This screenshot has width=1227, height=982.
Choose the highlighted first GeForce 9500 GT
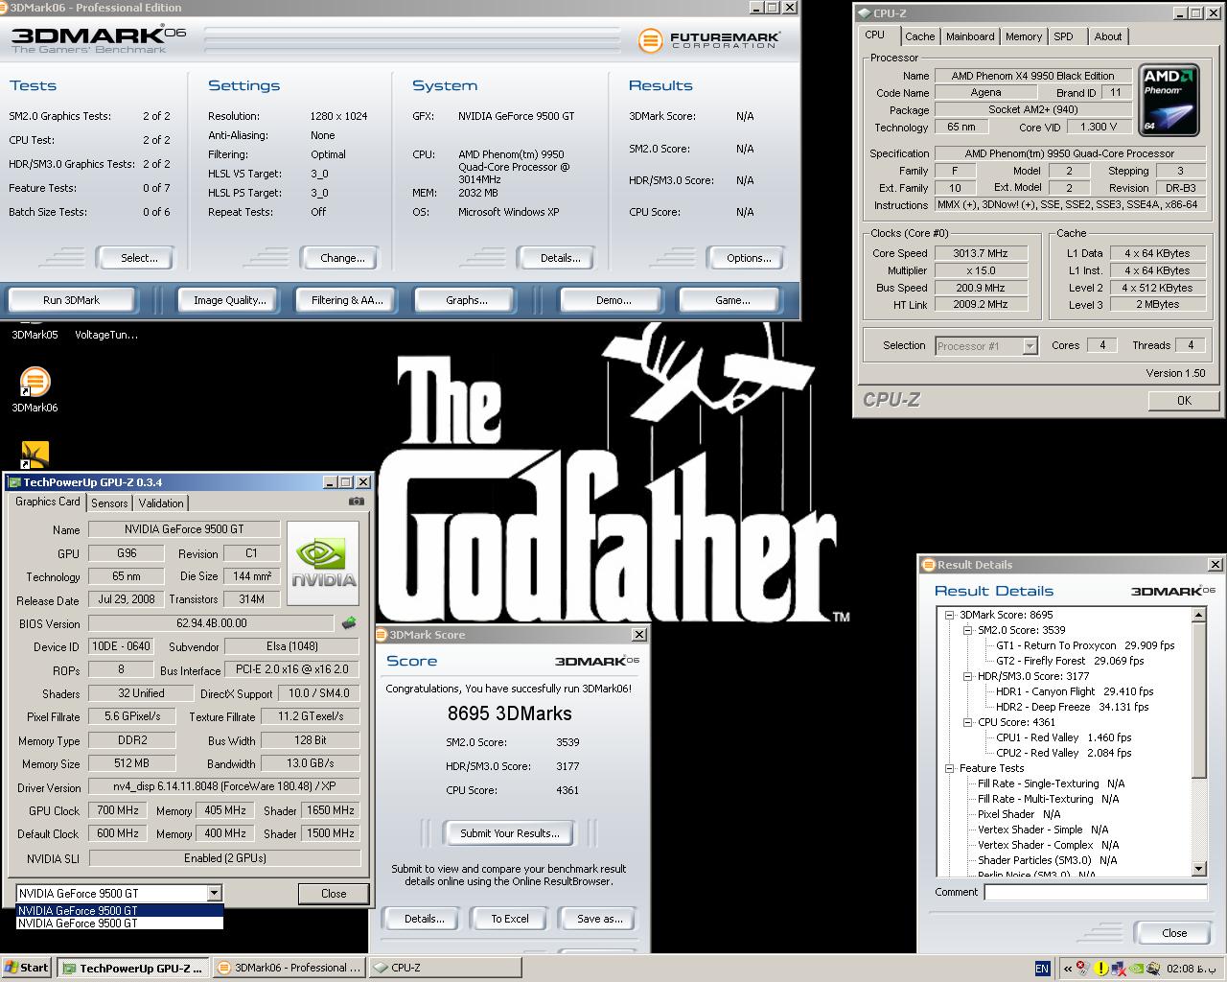click(x=120, y=911)
